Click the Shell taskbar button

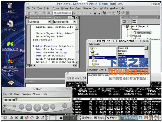99,118
